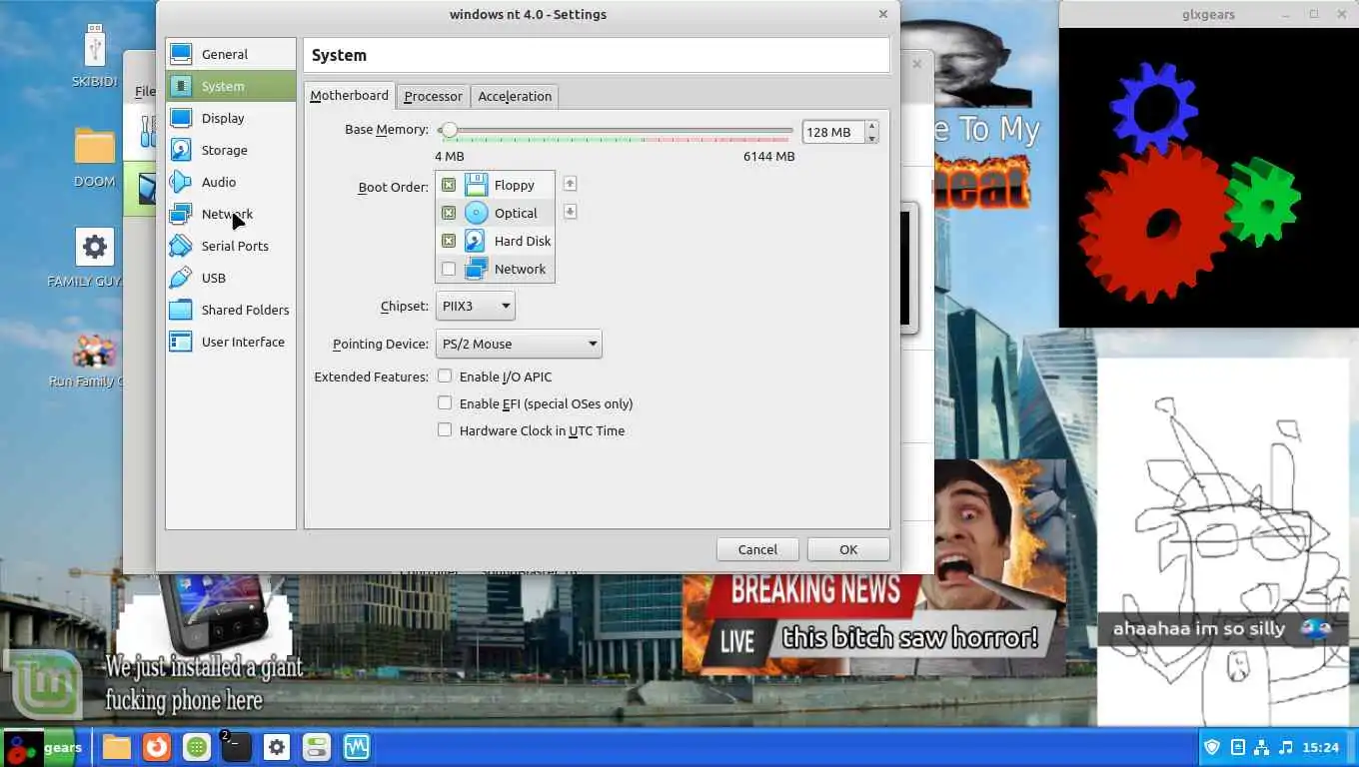This screenshot has width=1359, height=767.
Task: Click the Base Memory slider track midpoint
Action: (x=615, y=130)
